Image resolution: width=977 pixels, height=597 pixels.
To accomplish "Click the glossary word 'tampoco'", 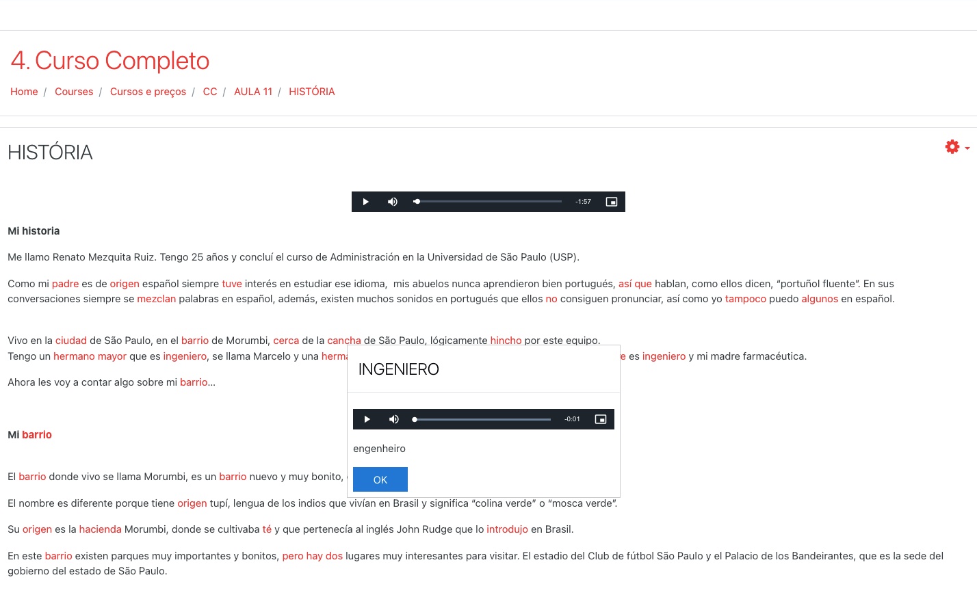I will click(x=746, y=299).
